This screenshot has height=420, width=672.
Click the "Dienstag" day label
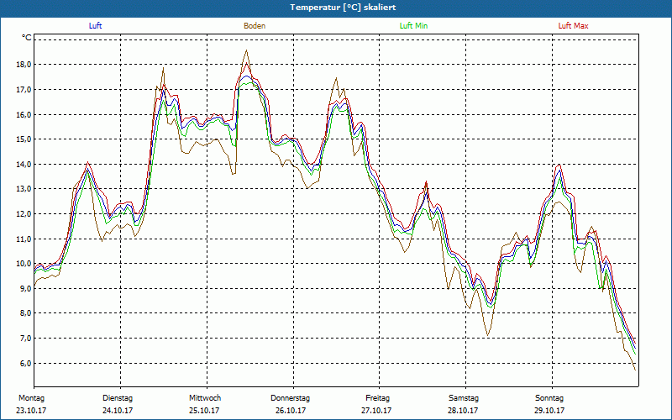(118, 398)
